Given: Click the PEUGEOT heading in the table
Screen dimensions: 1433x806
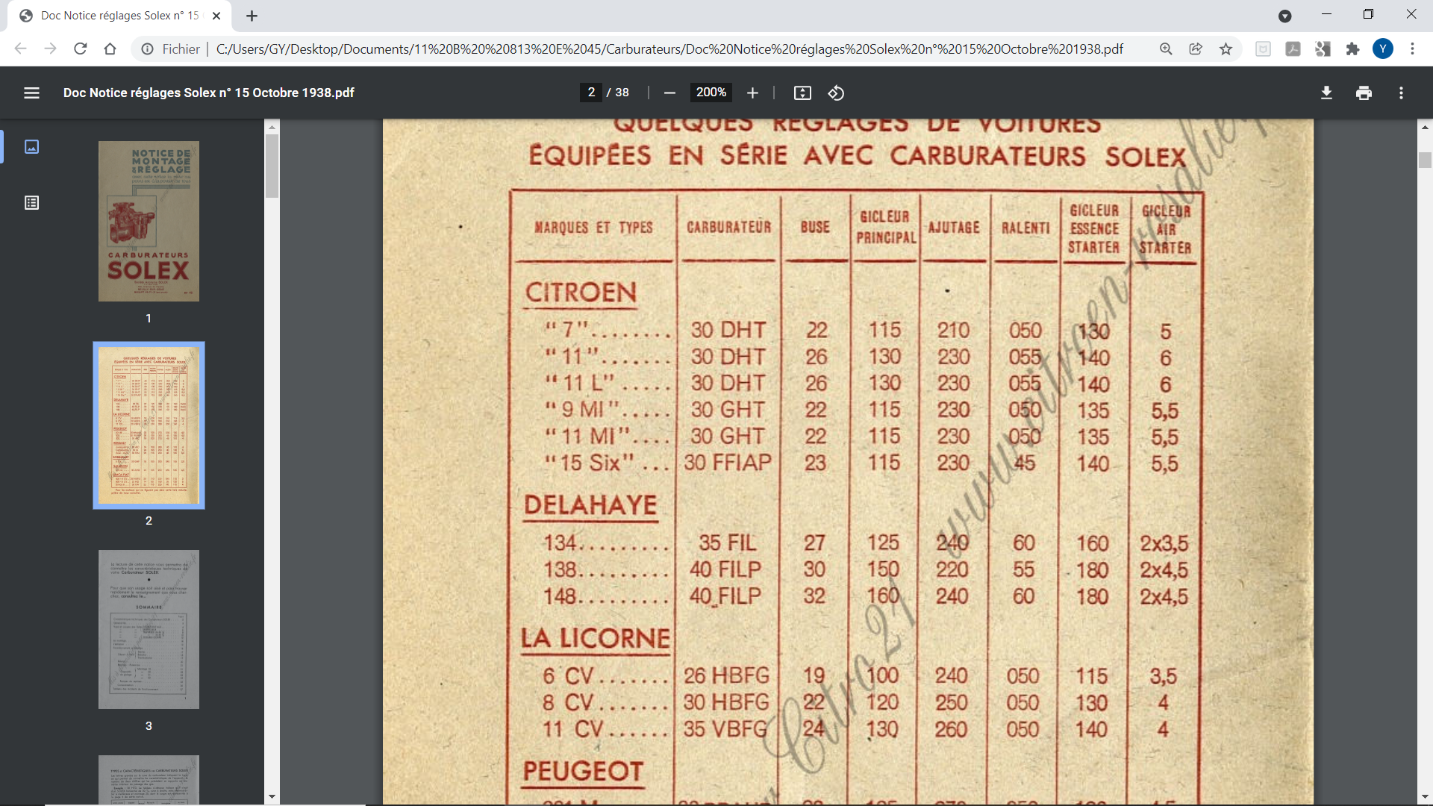Looking at the screenshot, I should pos(583,771).
